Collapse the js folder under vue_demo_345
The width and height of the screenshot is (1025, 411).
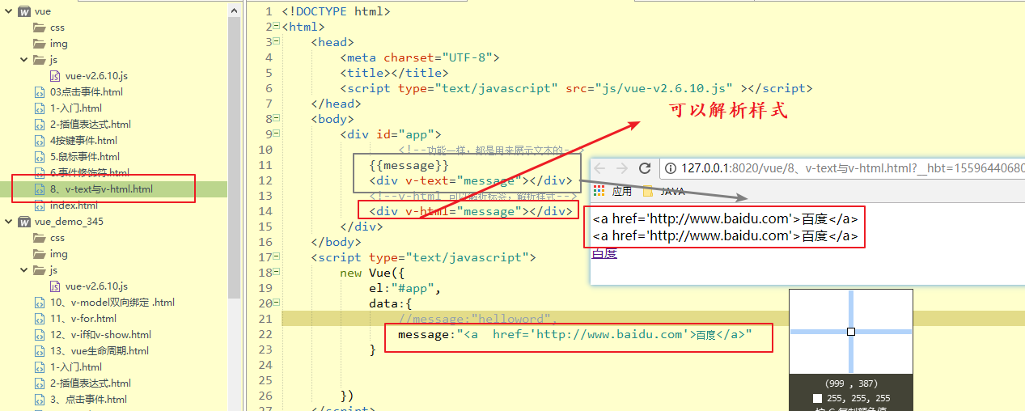pos(24,270)
